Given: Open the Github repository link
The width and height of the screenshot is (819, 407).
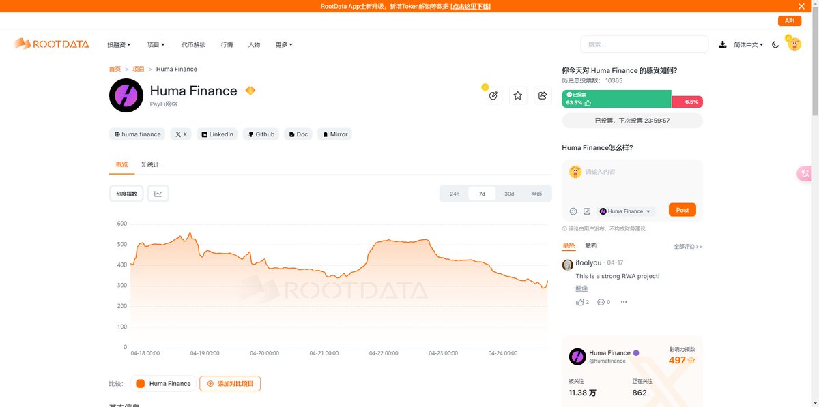Looking at the screenshot, I should click(x=261, y=134).
